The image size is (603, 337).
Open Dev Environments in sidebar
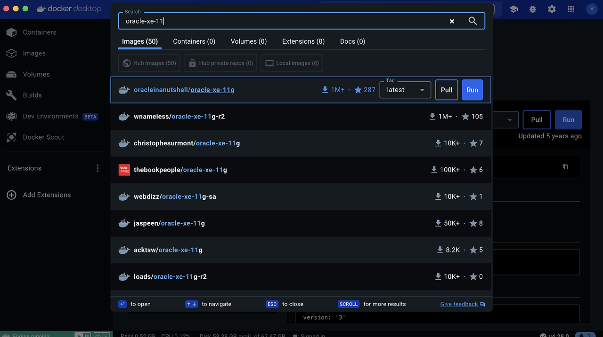(x=50, y=116)
